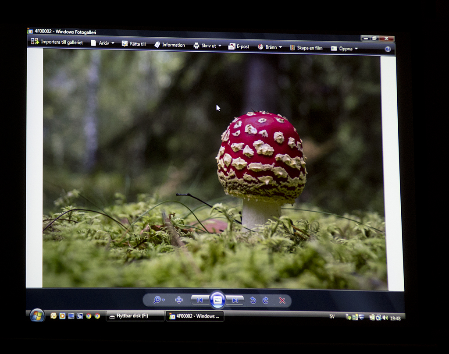Click the Rätta till fix icon
The height and width of the screenshot is (354, 449).
point(125,43)
